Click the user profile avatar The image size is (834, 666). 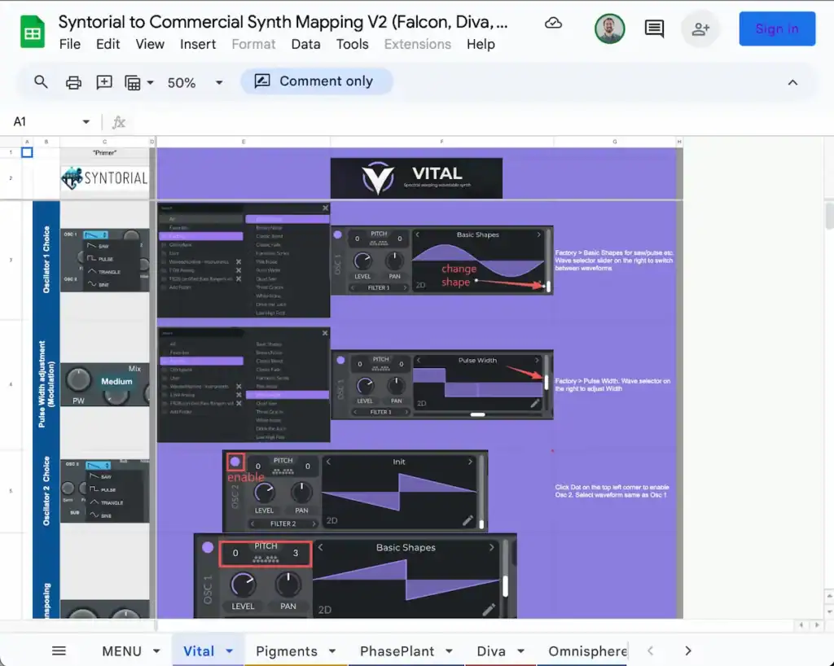[x=610, y=29]
